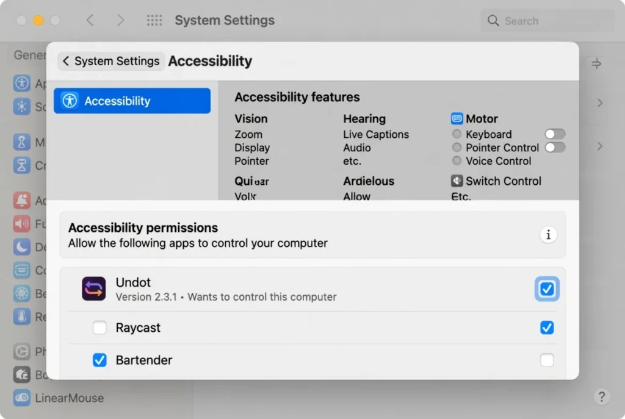Click the Bartender app name

pyautogui.click(x=144, y=360)
